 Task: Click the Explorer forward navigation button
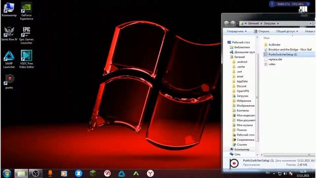[233, 23]
